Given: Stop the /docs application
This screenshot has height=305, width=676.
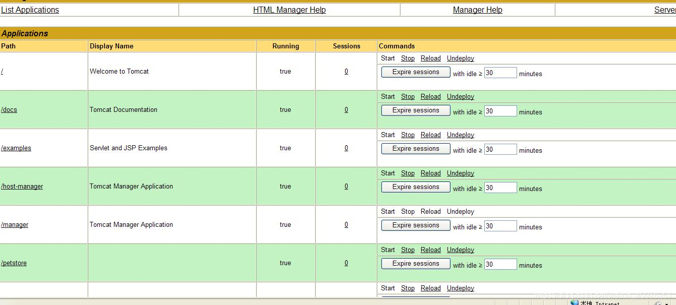Looking at the screenshot, I should (x=408, y=96).
